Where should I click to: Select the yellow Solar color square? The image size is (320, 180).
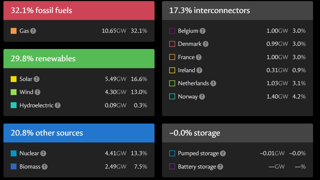[14, 79]
